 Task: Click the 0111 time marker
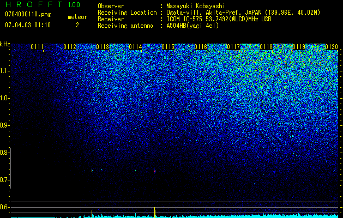click(37, 47)
